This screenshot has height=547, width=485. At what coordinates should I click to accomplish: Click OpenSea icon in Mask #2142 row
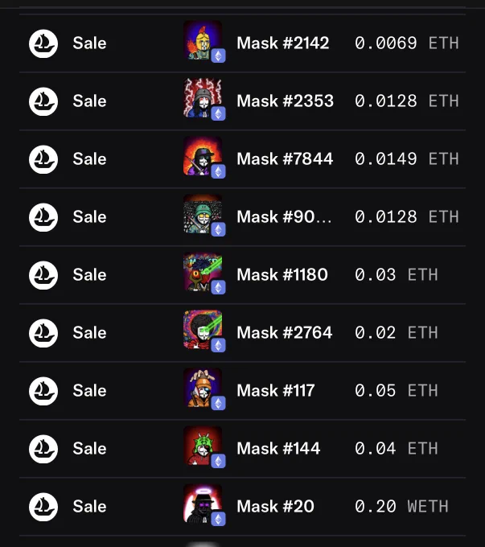point(43,43)
